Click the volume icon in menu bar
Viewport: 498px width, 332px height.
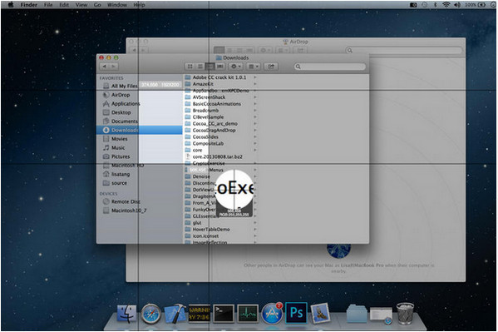click(457, 5)
